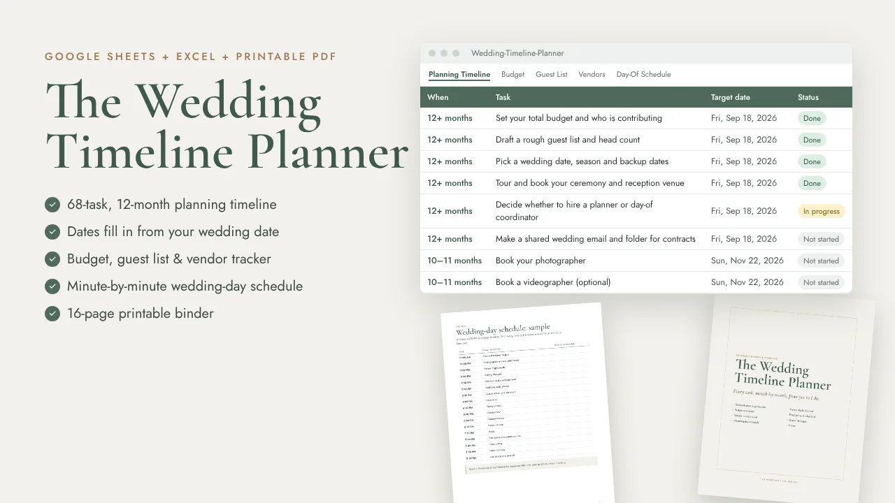Click the checkmark next to "16-page printable binder"
895x503 pixels.
point(52,314)
